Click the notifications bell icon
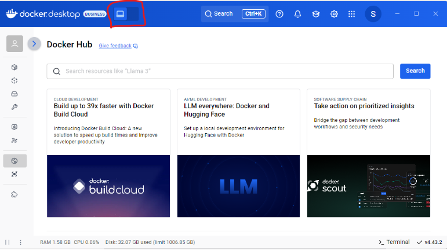This screenshot has height=251, width=447. coord(297,14)
